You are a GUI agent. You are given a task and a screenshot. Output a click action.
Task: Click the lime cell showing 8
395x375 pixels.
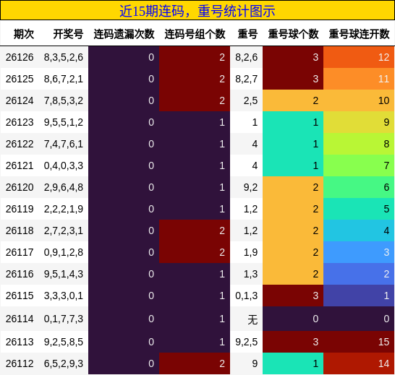pos(359,144)
